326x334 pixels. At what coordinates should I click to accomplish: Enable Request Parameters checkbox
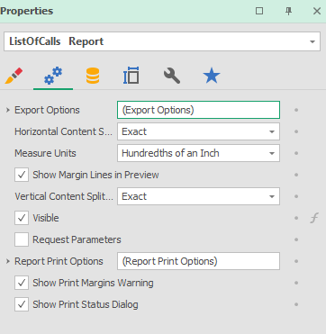pyautogui.click(x=22, y=239)
